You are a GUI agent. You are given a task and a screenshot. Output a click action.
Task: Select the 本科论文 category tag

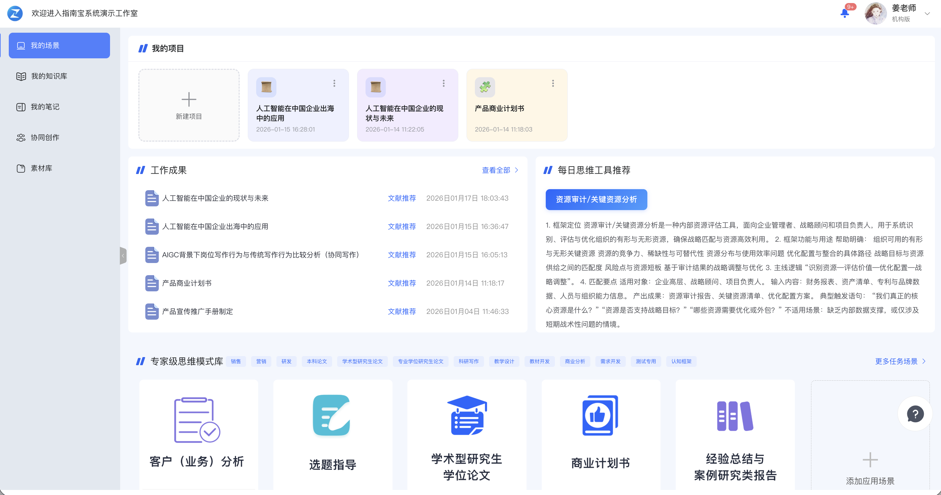pyautogui.click(x=316, y=361)
